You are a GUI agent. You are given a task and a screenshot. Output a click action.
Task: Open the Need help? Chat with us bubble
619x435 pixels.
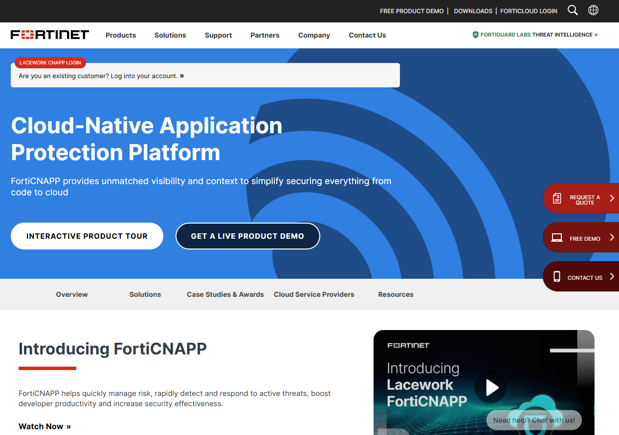pos(534,420)
